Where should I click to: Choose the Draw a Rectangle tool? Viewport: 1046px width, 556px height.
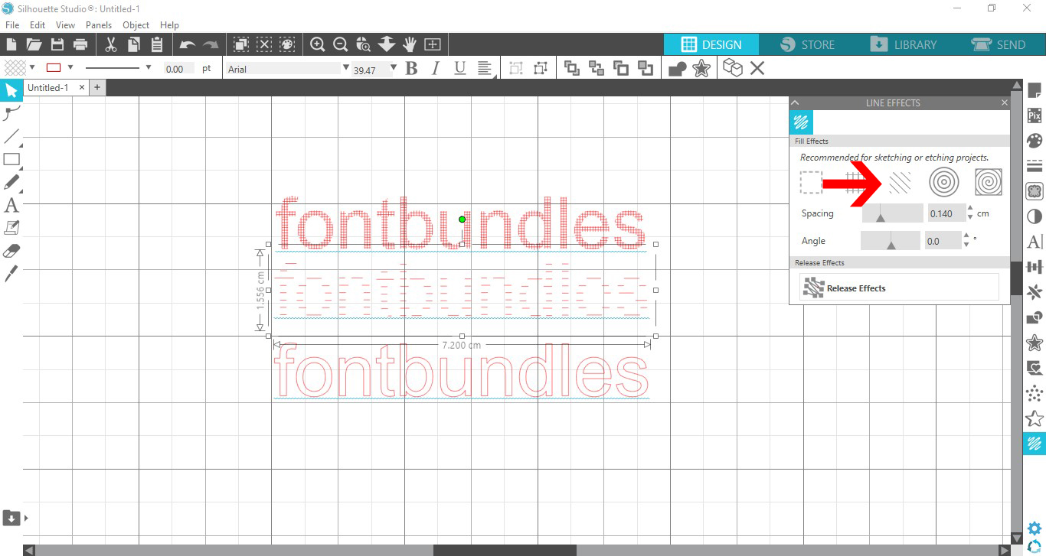(11, 160)
